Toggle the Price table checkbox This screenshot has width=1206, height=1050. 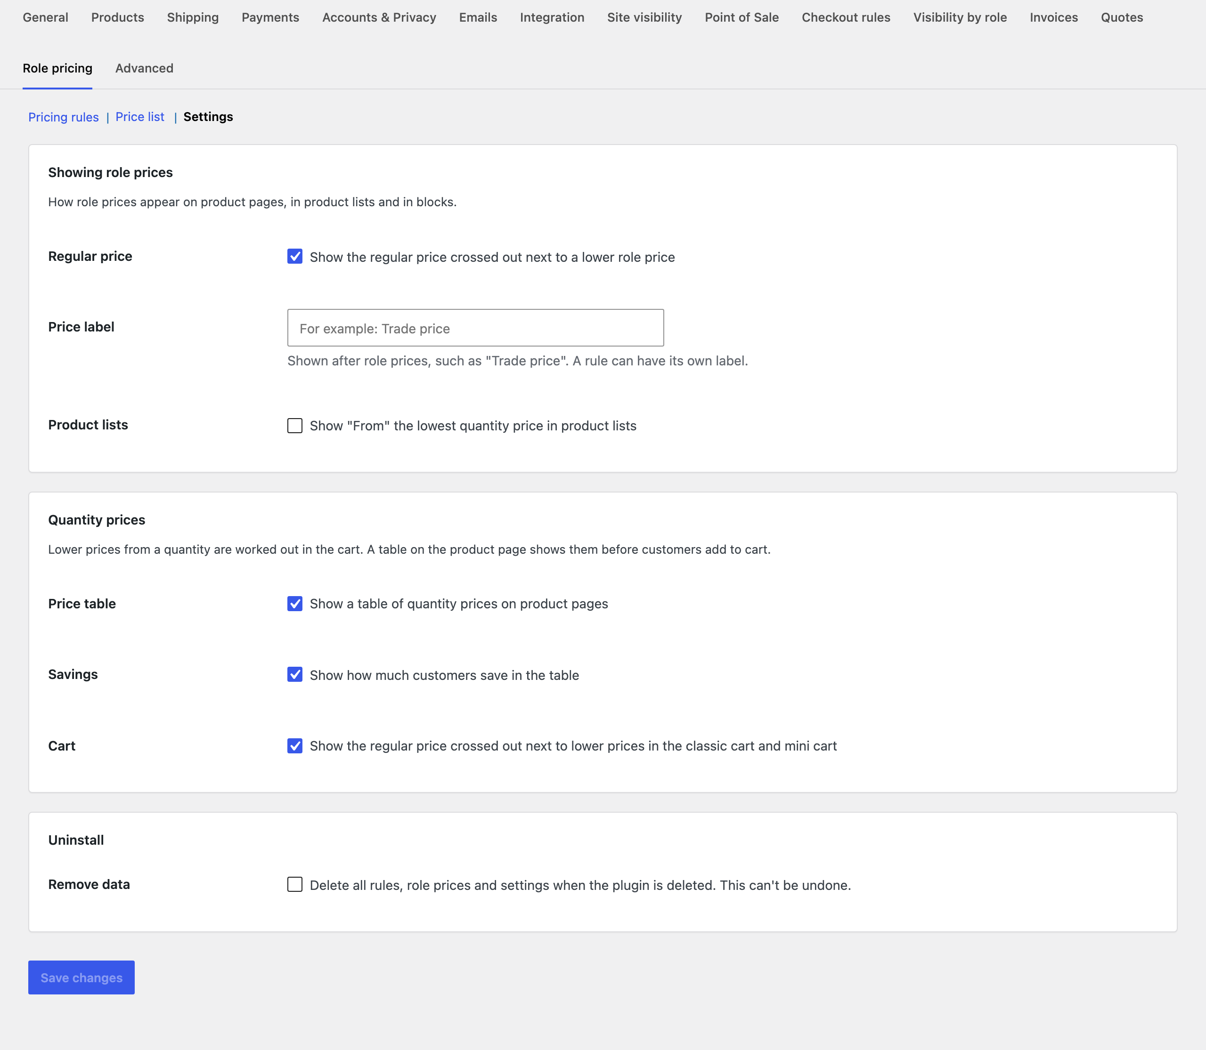295,604
